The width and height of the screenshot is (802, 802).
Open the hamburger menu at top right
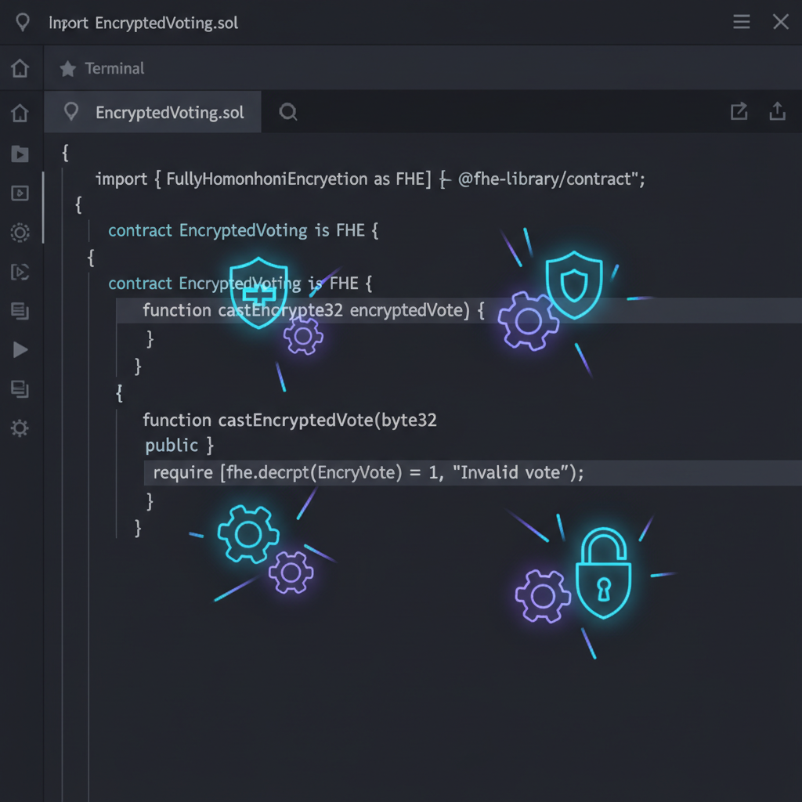click(x=741, y=21)
